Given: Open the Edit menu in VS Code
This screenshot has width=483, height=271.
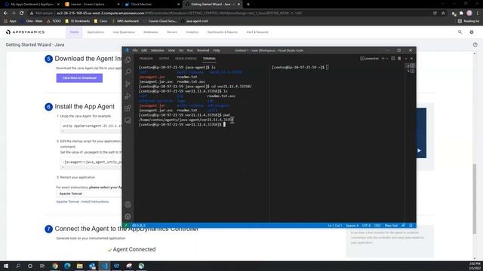Looking at the screenshot, I should point(144,50).
